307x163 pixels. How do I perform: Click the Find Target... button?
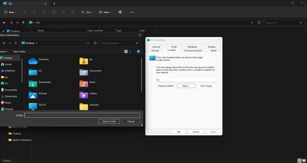[207, 86]
